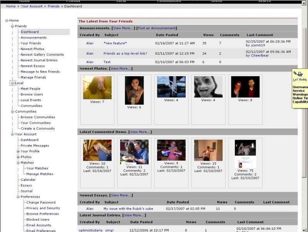Open Newest Gallery Comments in the tree
This screenshot has height=232, width=308.
pos(42,55)
